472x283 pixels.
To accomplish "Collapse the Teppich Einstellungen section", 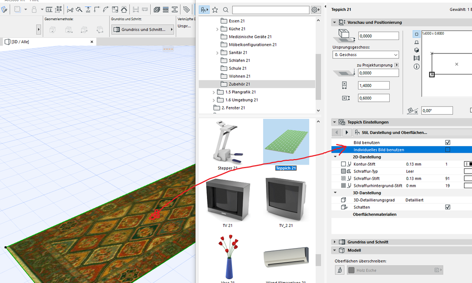I will (x=335, y=122).
